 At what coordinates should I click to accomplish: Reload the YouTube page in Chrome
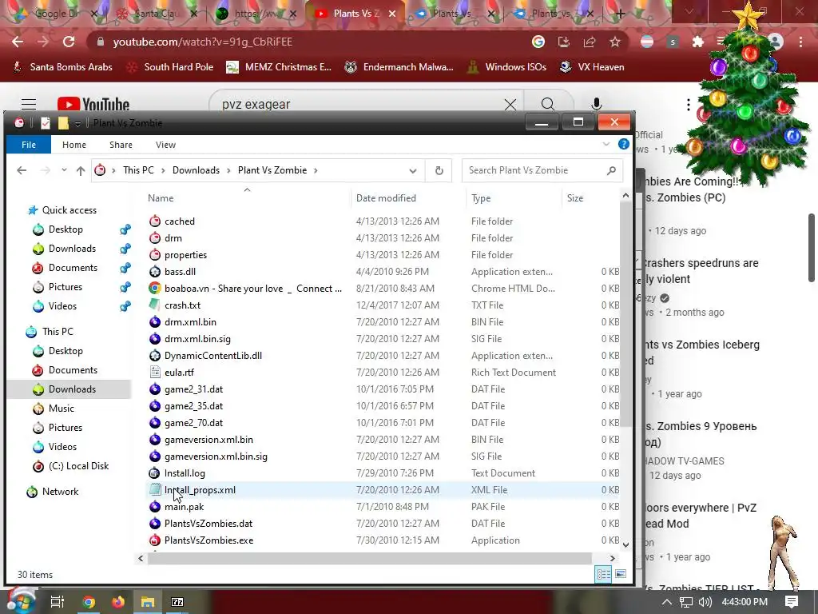[x=69, y=42]
